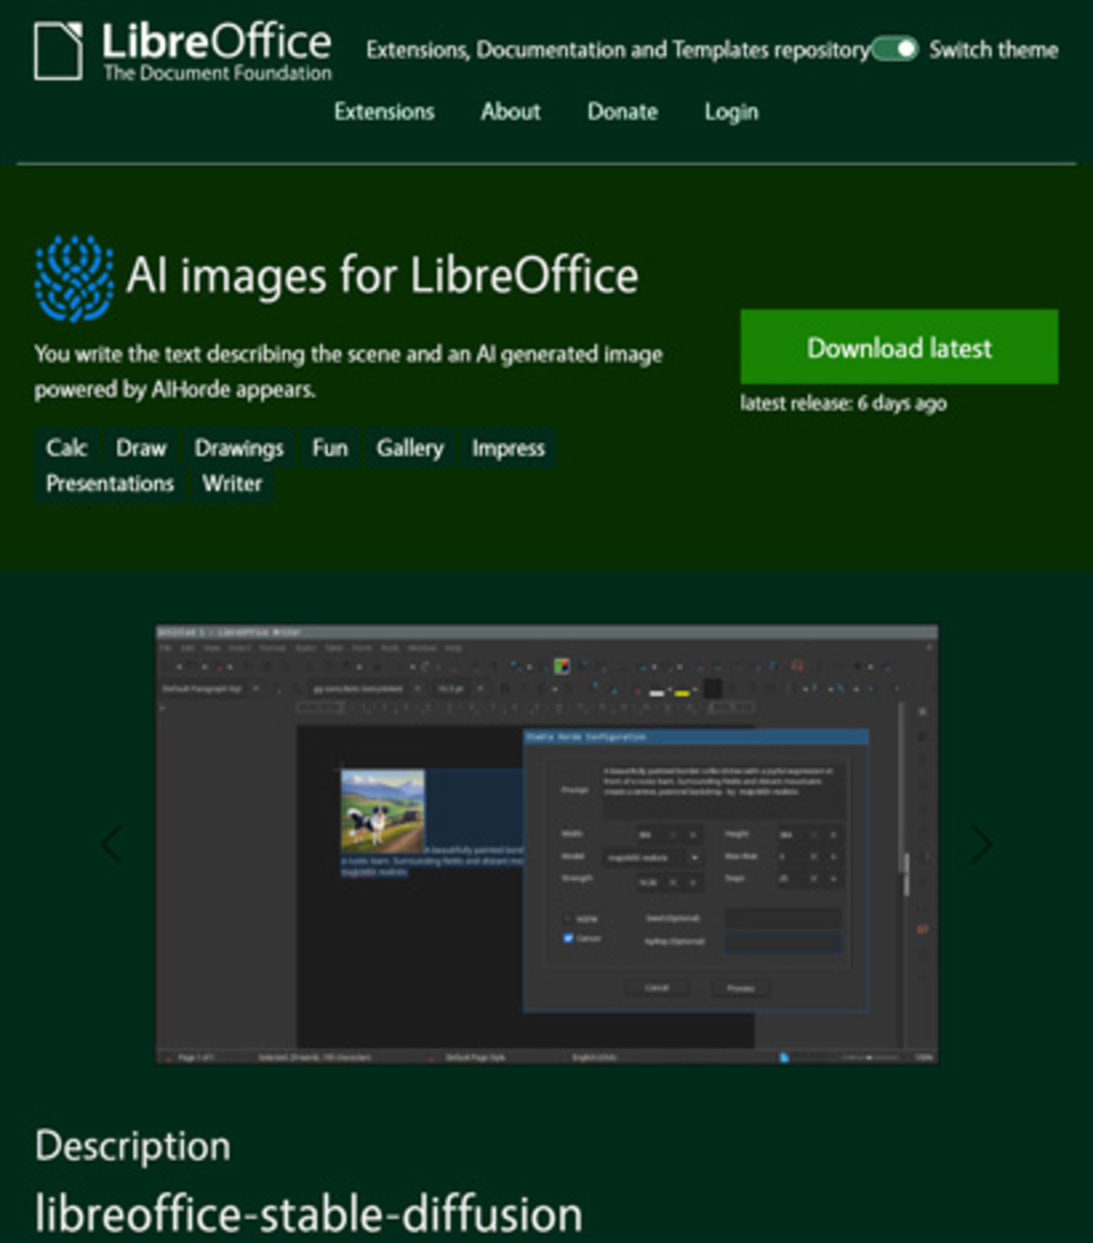This screenshot has height=1243, width=1093.
Task: Click the Download latest button
Action: click(899, 347)
